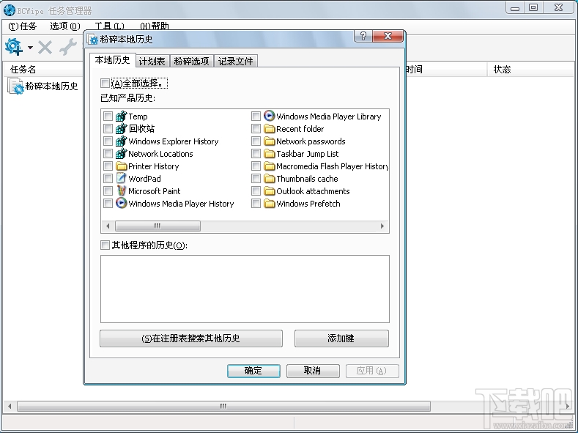Image resolution: width=578 pixels, height=433 pixels.
Task: Click the Printer History folder icon
Action: [122, 166]
